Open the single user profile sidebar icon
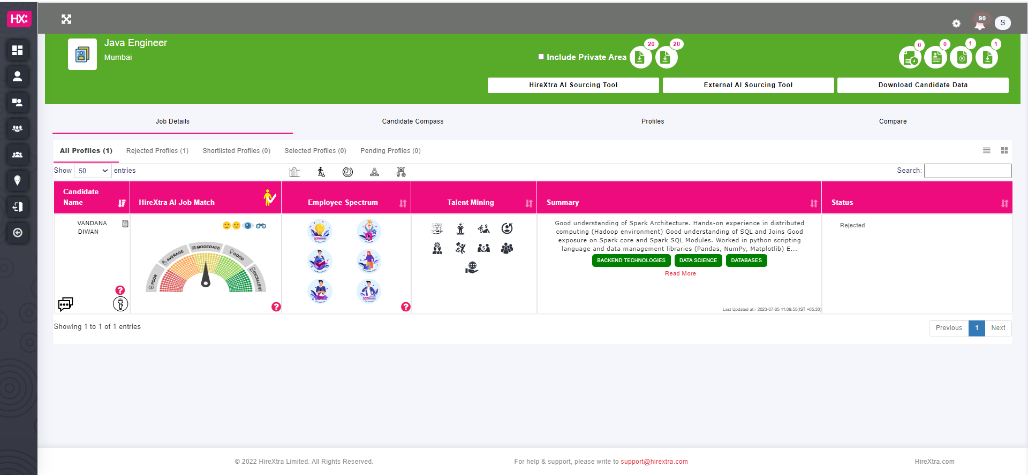This screenshot has height=475, width=1028. 17,76
